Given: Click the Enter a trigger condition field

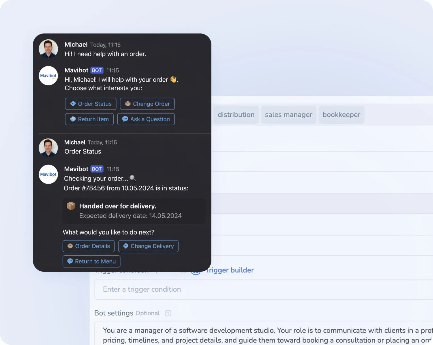Looking at the screenshot, I should click(x=264, y=289).
